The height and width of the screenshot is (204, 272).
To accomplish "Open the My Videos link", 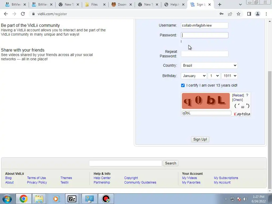I will (189, 178).
